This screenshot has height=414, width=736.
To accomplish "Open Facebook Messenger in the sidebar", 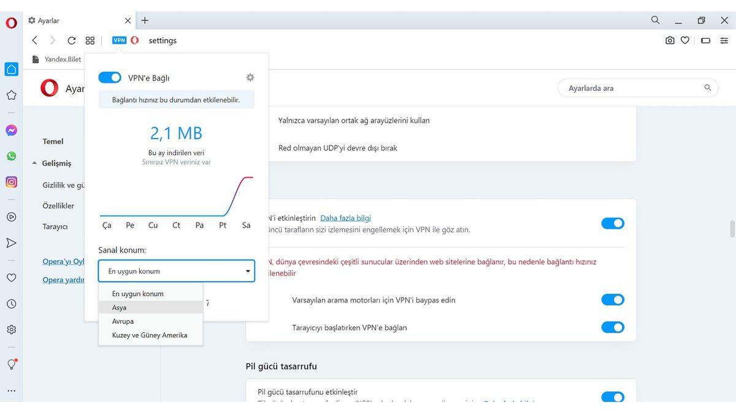I will pyautogui.click(x=11, y=130).
